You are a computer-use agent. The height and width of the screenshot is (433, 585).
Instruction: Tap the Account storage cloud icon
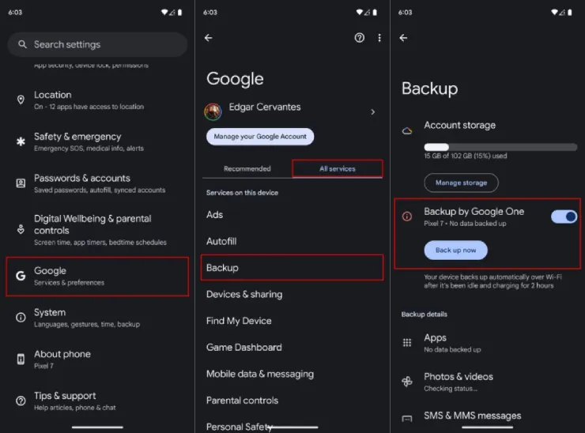pyautogui.click(x=407, y=131)
